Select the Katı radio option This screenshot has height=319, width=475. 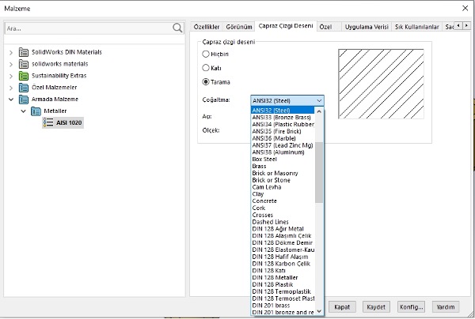[206, 68]
